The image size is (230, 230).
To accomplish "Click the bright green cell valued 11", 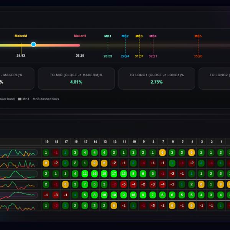I will 85,174.
